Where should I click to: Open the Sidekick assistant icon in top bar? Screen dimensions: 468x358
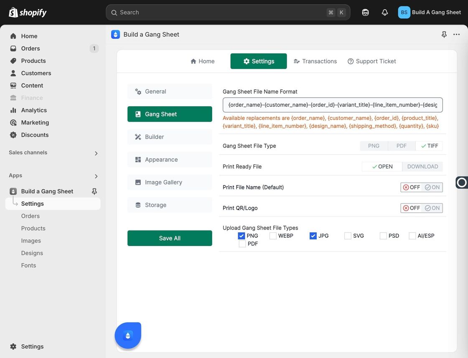(365, 12)
